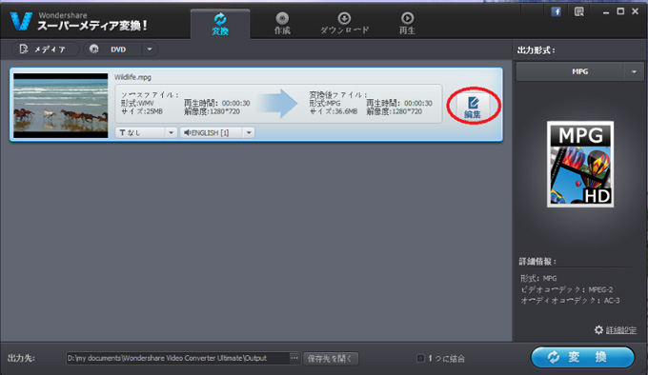Click 保存先を開く open folder button
The image size is (648, 375).
[331, 359]
